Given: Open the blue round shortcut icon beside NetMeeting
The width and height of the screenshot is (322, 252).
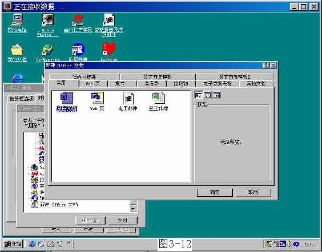Looking at the screenshot, I should 78,52.
